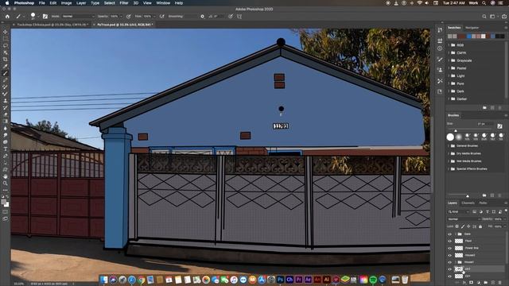This screenshot has width=509, height=286.
Task: Click the Floor layer thumbnail
Action: 459,241
